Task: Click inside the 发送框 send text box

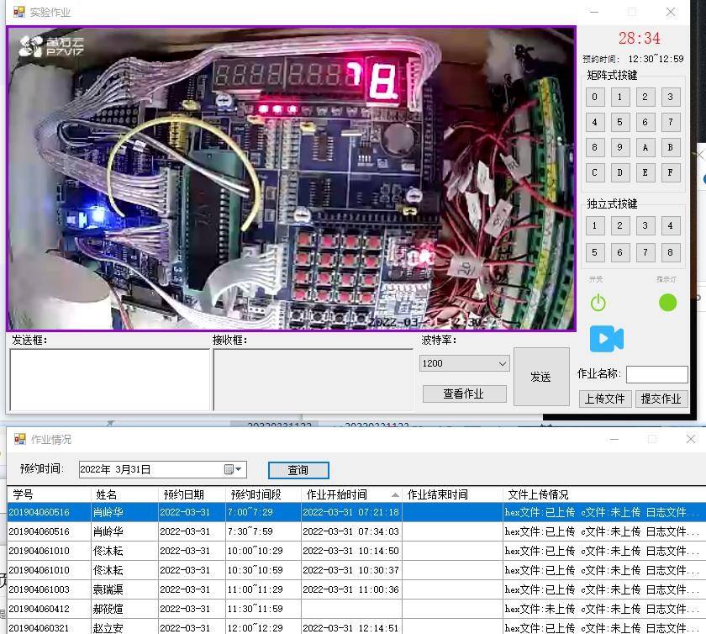Action: 109,379
